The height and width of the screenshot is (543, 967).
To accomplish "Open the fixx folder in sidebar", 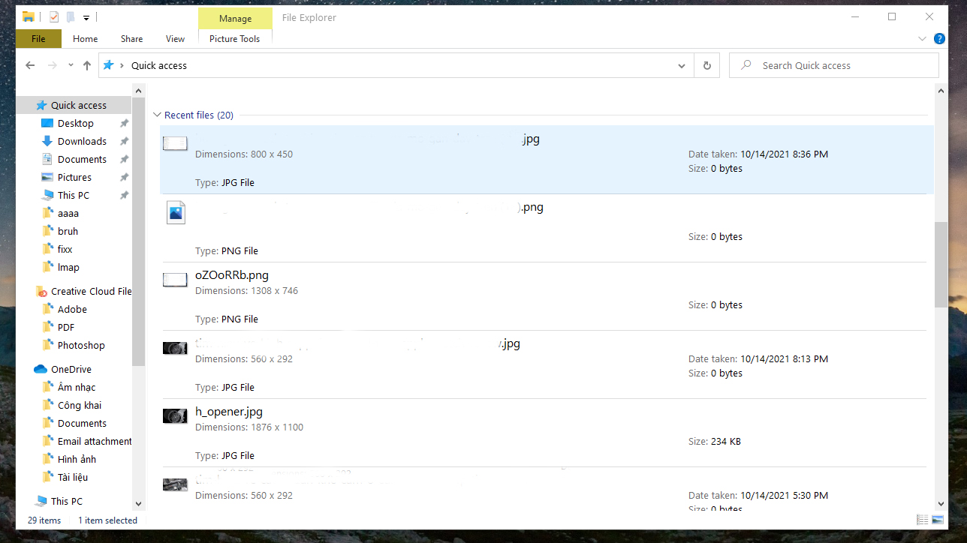I will (x=65, y=249).
